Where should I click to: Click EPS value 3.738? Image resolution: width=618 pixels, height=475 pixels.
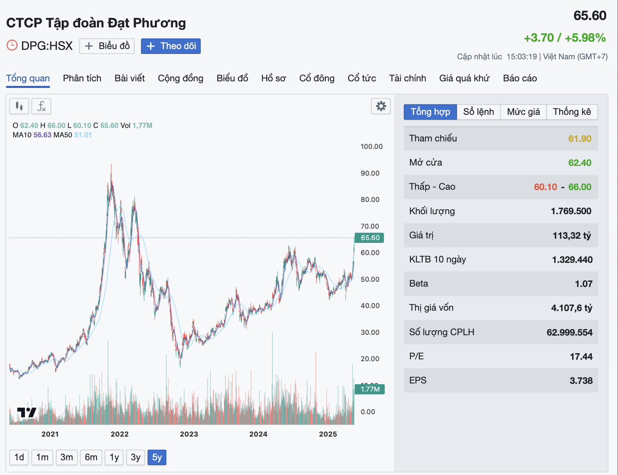(x=581, y=381)
